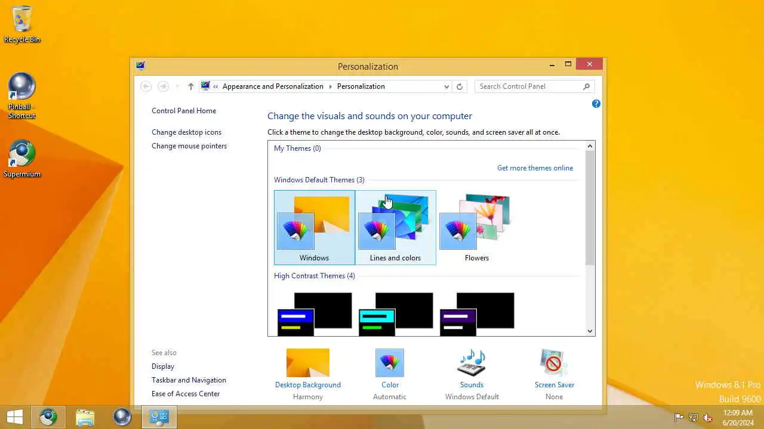Click the address bar Control Panel icon

(205, 86)
